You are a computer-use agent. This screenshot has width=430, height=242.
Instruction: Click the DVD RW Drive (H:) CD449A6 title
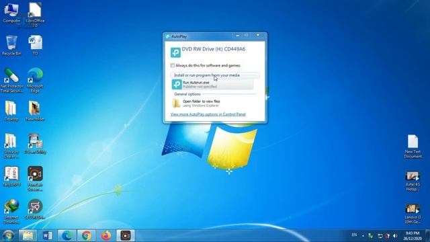tap(214, 49)
